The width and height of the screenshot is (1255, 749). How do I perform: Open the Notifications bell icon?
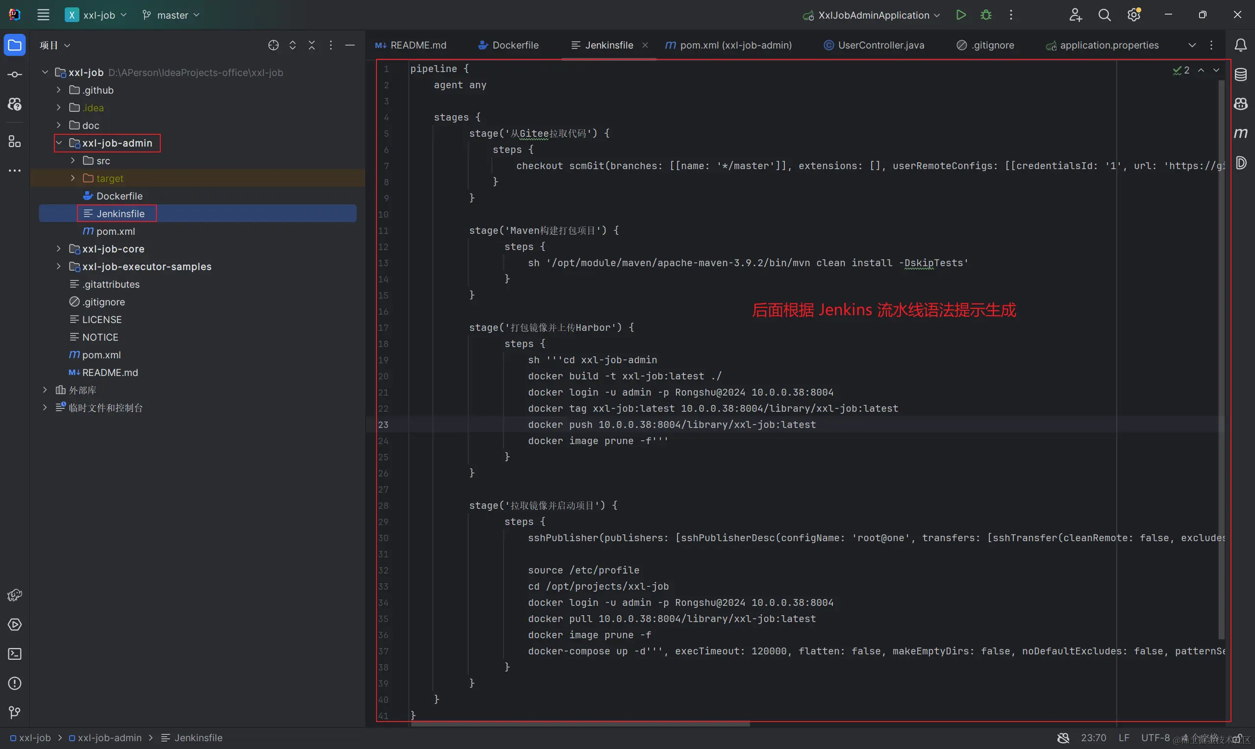pos(1240,46)
